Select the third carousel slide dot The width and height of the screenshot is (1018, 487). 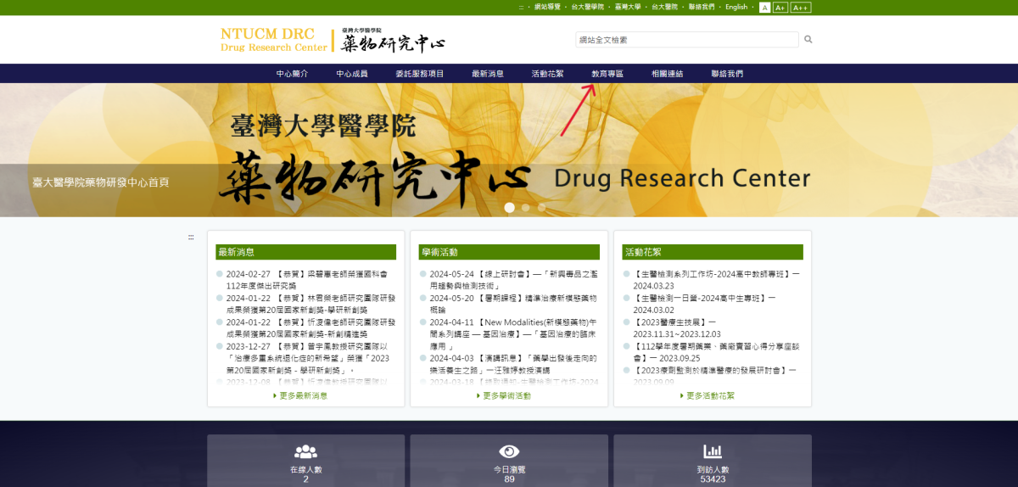(542, 207)
